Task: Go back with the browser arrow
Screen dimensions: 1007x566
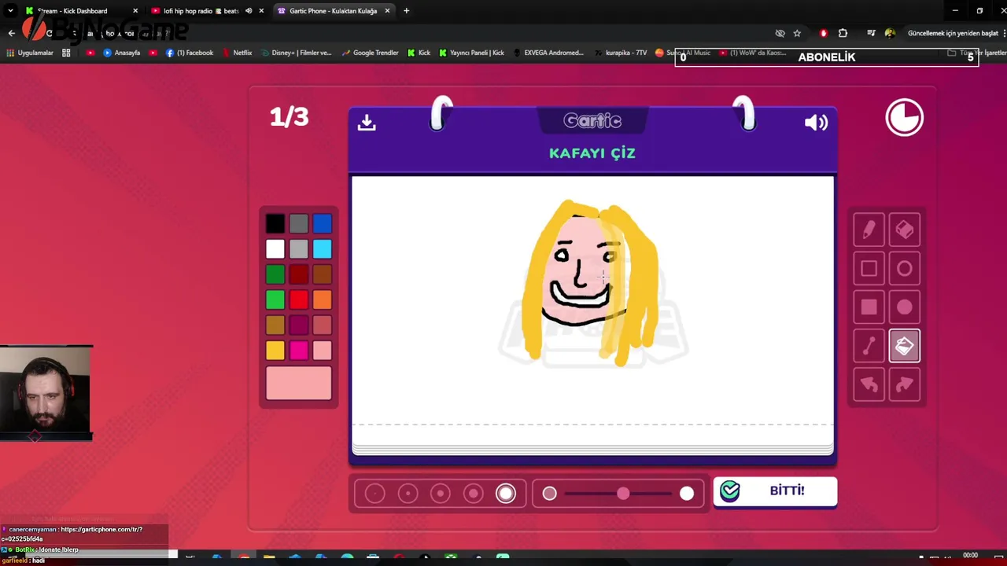Action: point(11,33)
